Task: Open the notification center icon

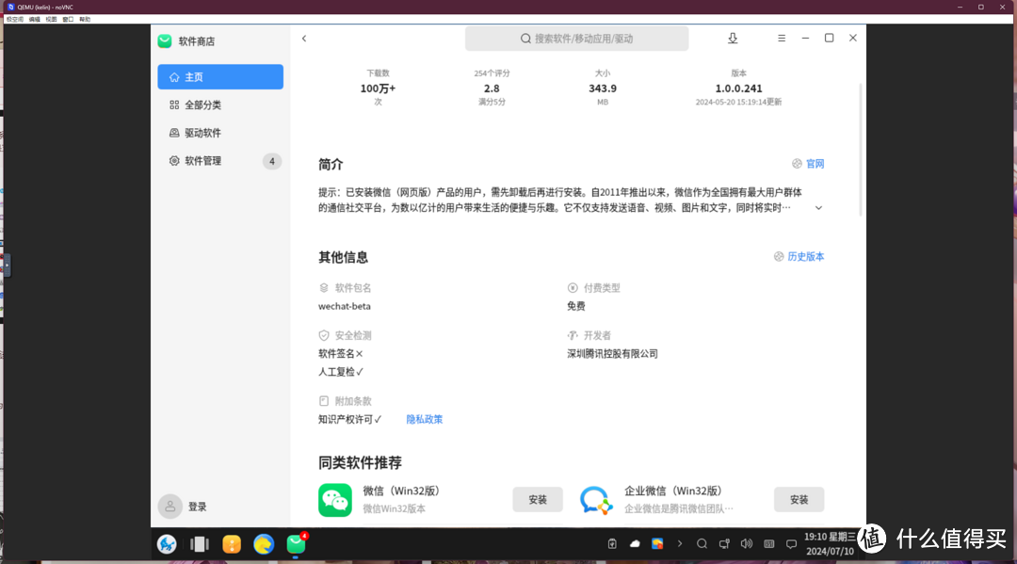Action: 791,543
